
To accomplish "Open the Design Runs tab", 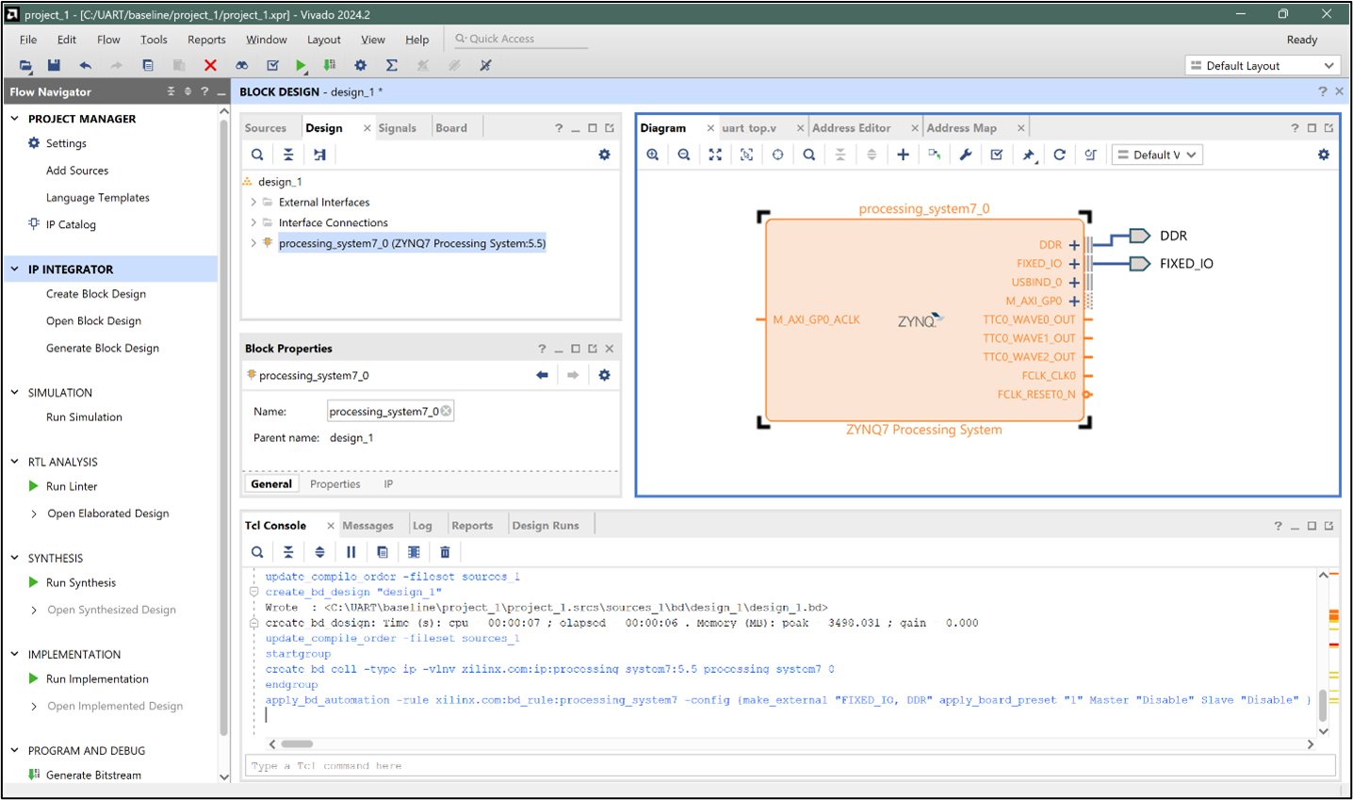I will click(x=546, y=526).
